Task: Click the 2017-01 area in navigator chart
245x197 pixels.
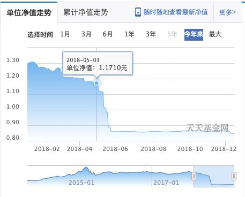Action: [166, 183]
